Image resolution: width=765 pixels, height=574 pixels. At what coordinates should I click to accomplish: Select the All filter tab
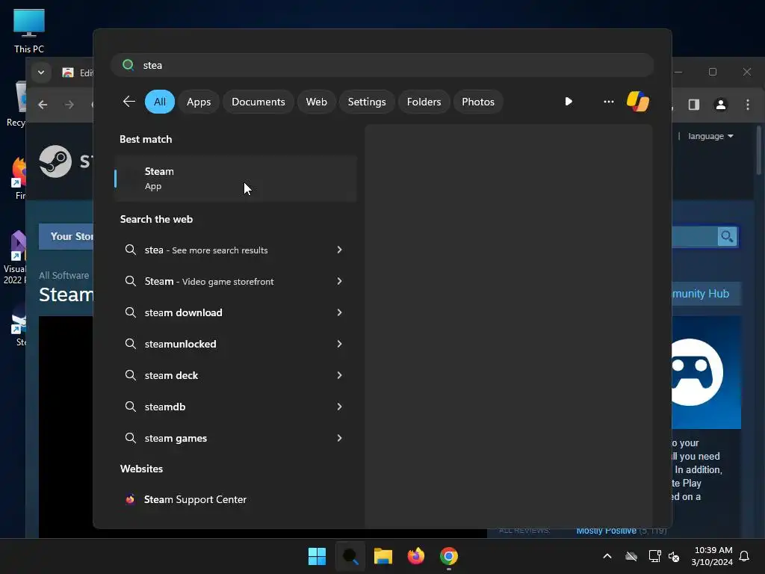[160, 102]
